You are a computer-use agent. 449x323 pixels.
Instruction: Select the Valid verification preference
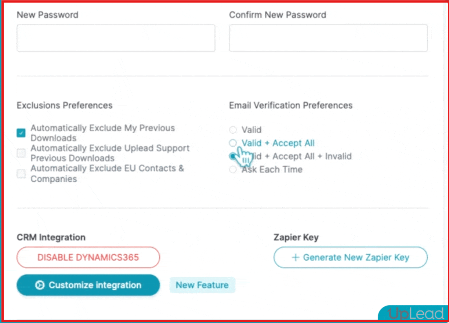pos(233,130)
